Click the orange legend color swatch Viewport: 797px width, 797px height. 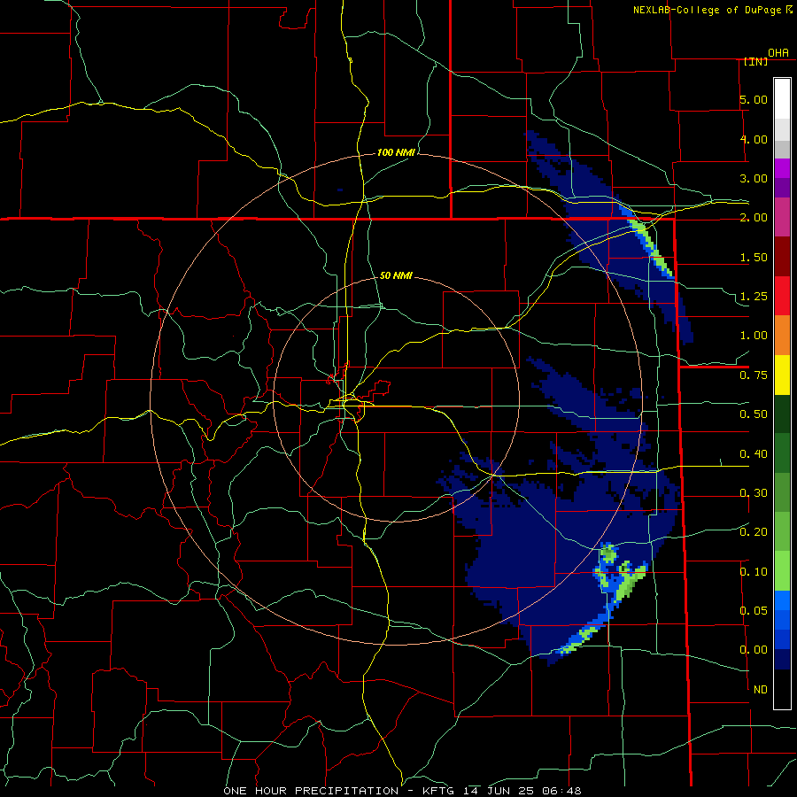point(782,336)
